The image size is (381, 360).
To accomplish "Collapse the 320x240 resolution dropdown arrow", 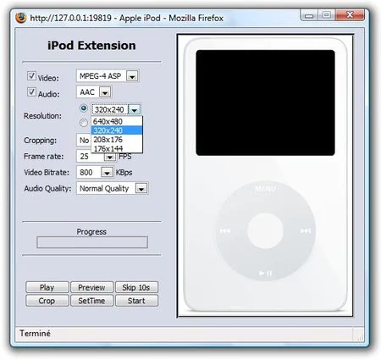I will coord(135,110).
